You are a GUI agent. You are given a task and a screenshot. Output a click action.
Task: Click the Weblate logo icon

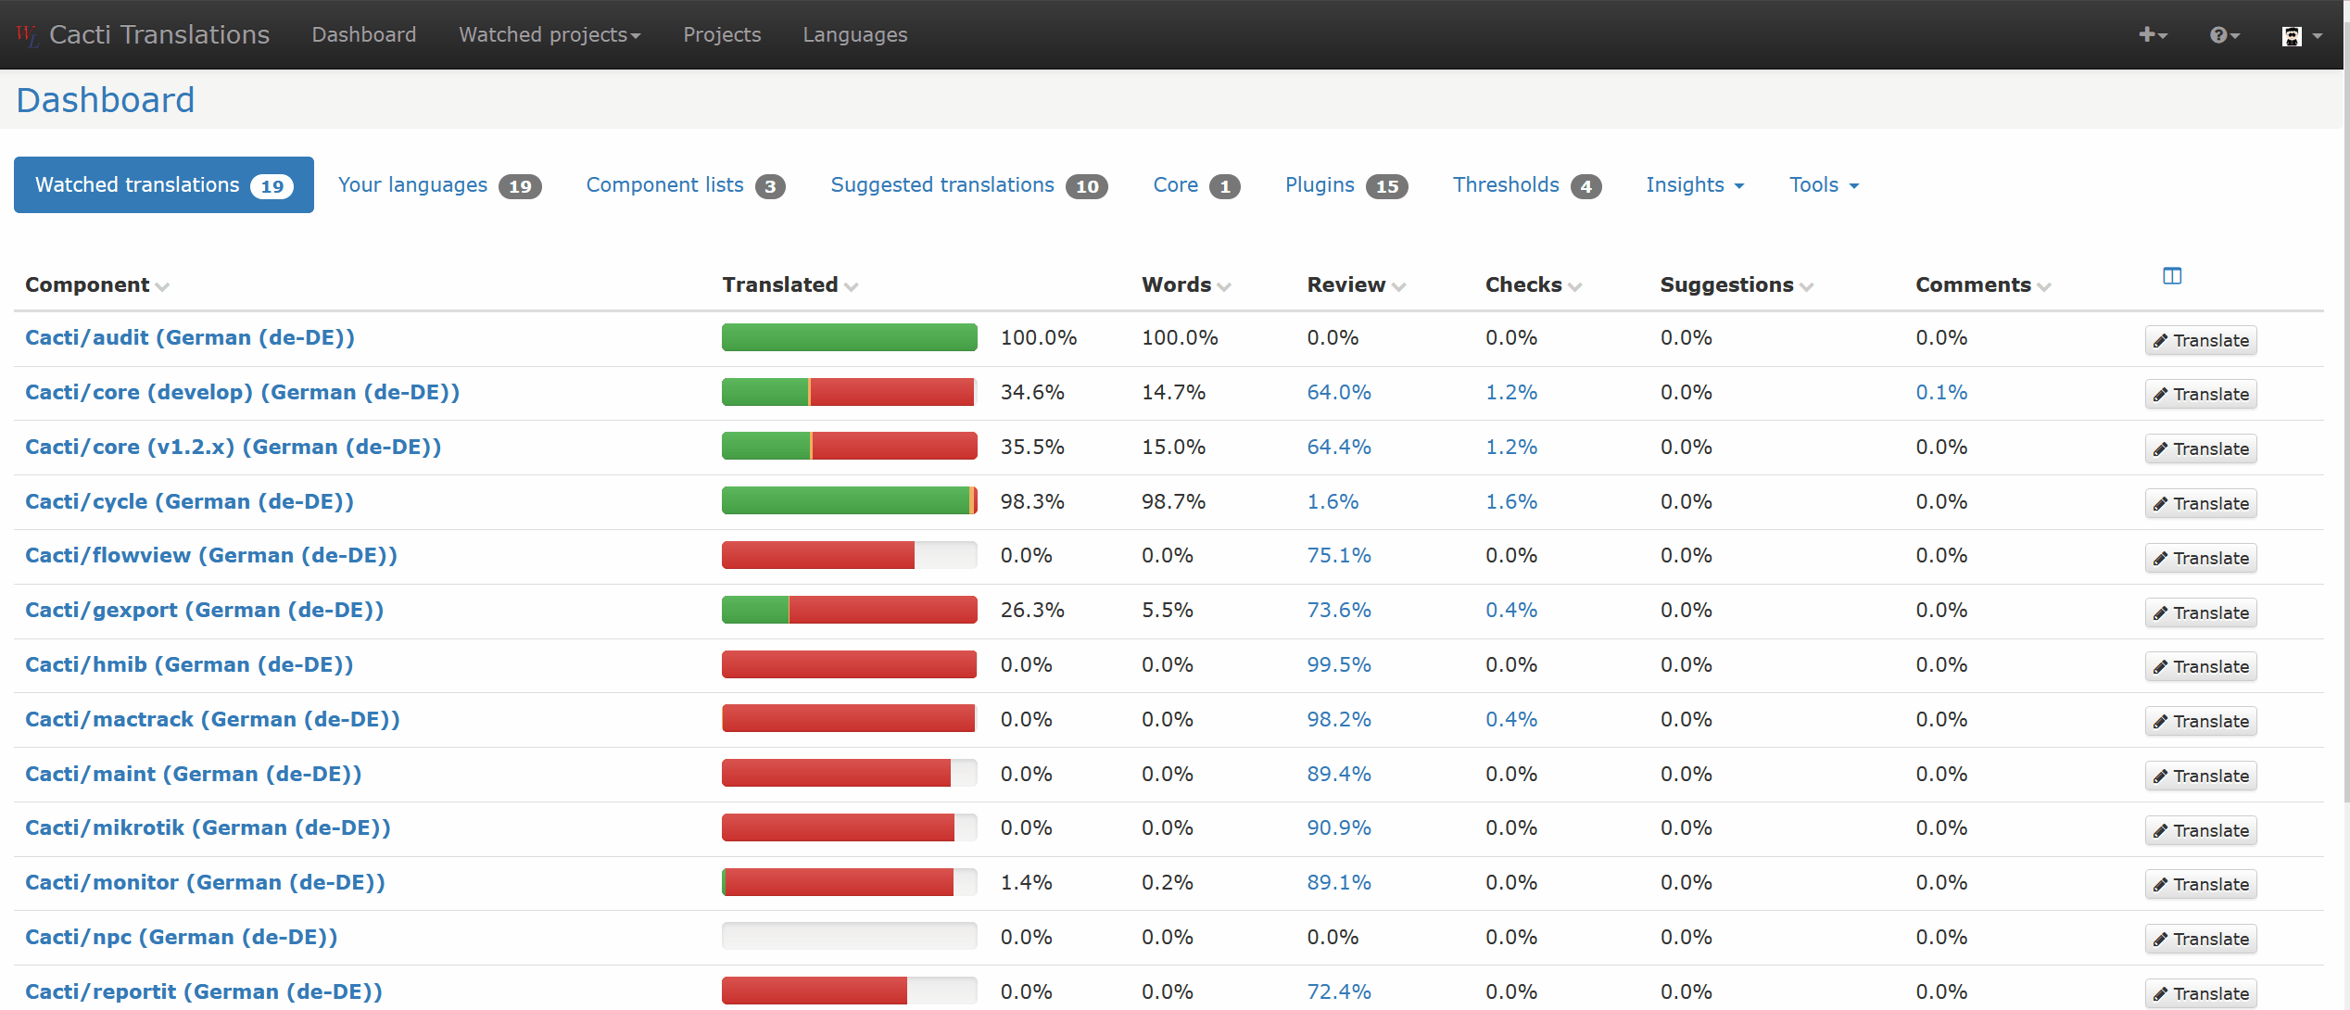tap(26, 35)
